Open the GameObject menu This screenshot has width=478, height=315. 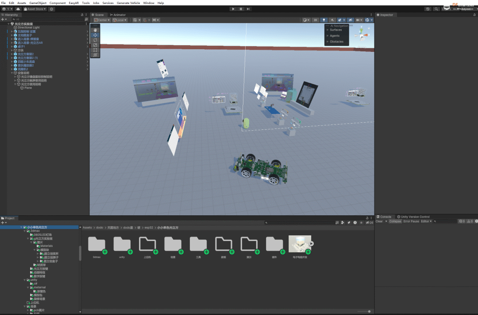(x=38, y=3)
